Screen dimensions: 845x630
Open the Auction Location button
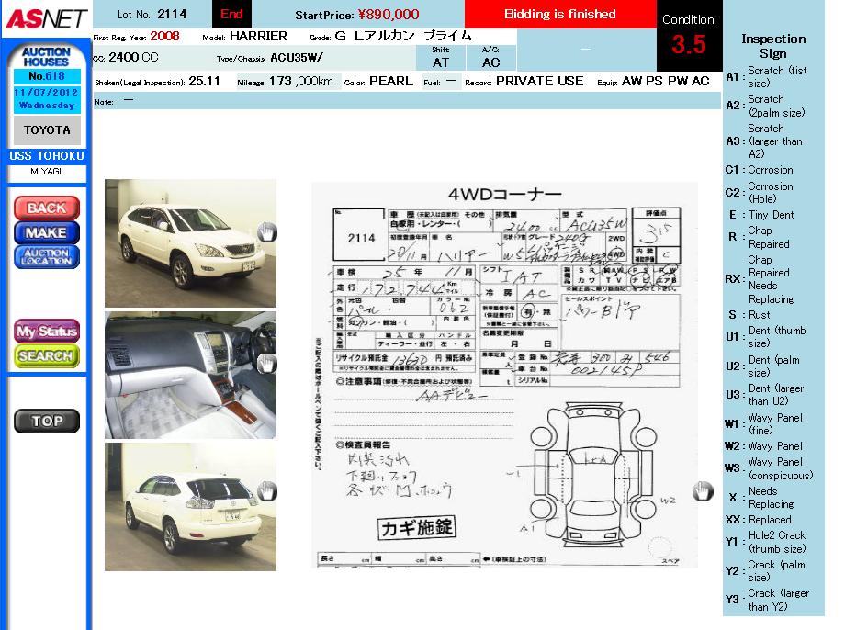[x=46, y=257]
